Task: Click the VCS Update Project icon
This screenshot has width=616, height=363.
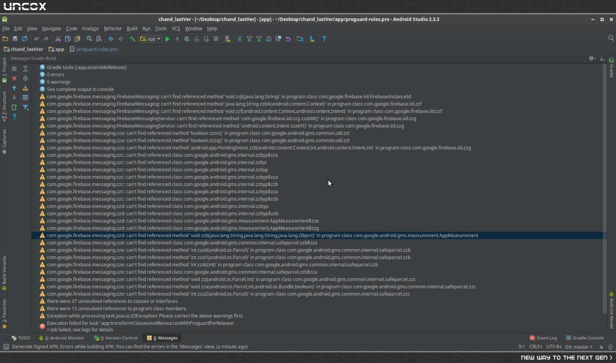Action: 249,39
